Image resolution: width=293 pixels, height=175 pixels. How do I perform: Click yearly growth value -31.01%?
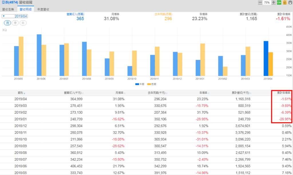coord(202,139)
